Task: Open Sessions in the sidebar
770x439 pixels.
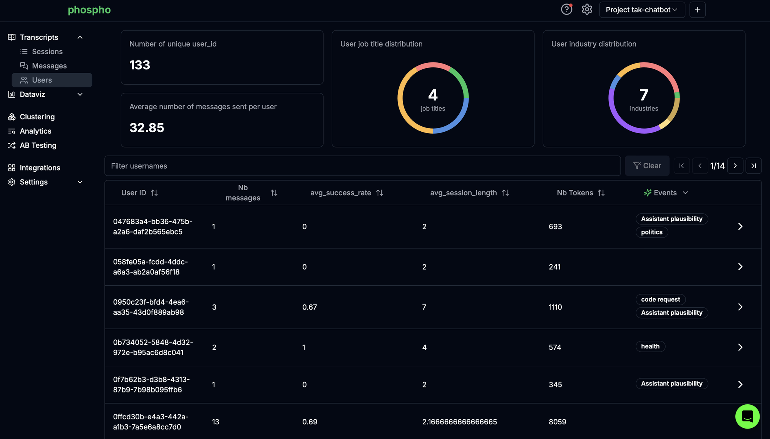Action: pyautogui.click(x=47, y=52)
